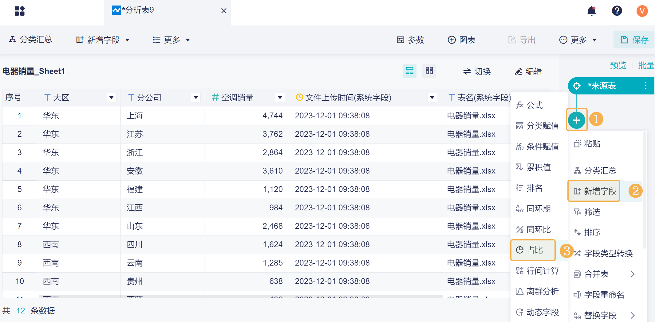This screenshot has width=655, height=322.
Task: Open the apps grid home icon
Action: 20,11
